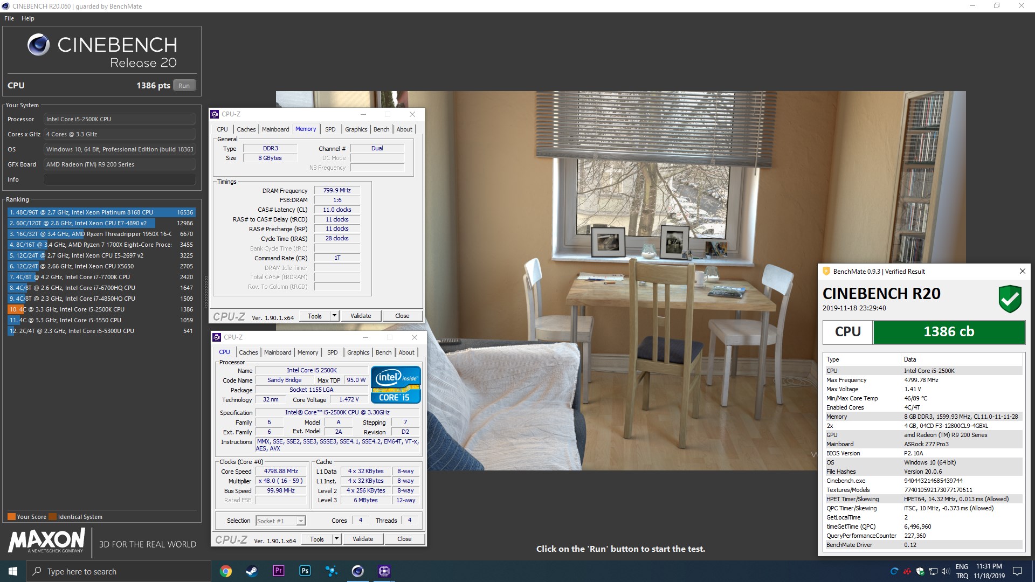Select the BenchMate Driver row
The height and width of the screenshot is (582, 1035).
[x=923, y=545]
